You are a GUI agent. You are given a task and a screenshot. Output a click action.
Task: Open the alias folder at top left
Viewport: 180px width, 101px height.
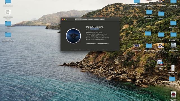coord(8,2)
